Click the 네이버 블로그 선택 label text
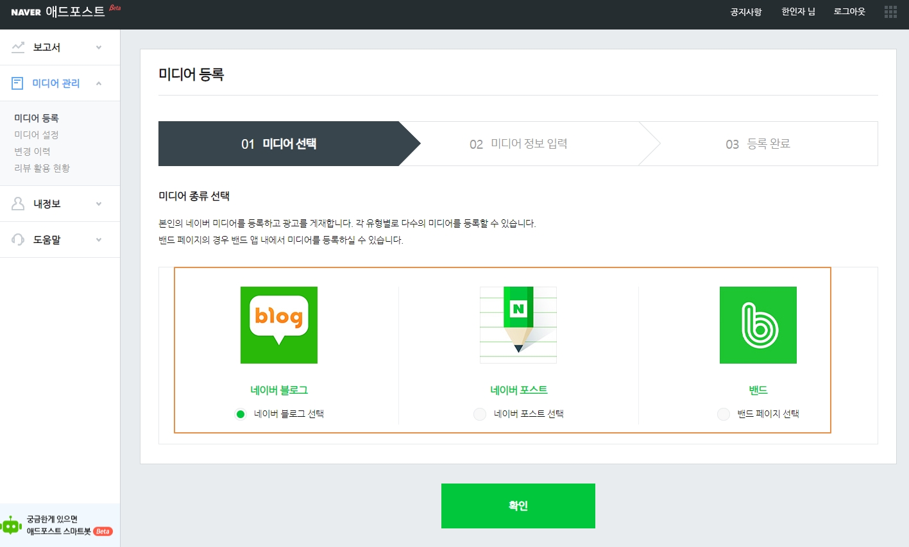The height and width of the screenshot is (547, 909). [289, 414]
